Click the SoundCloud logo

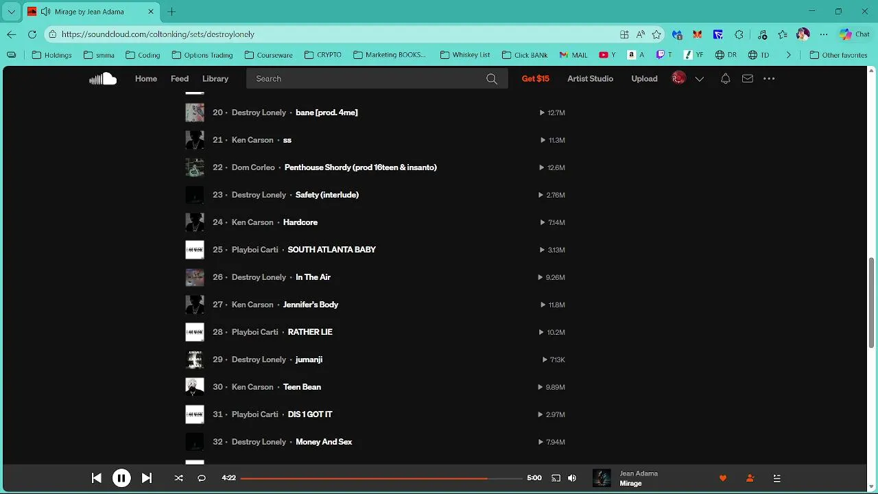[x=103, y=79]
